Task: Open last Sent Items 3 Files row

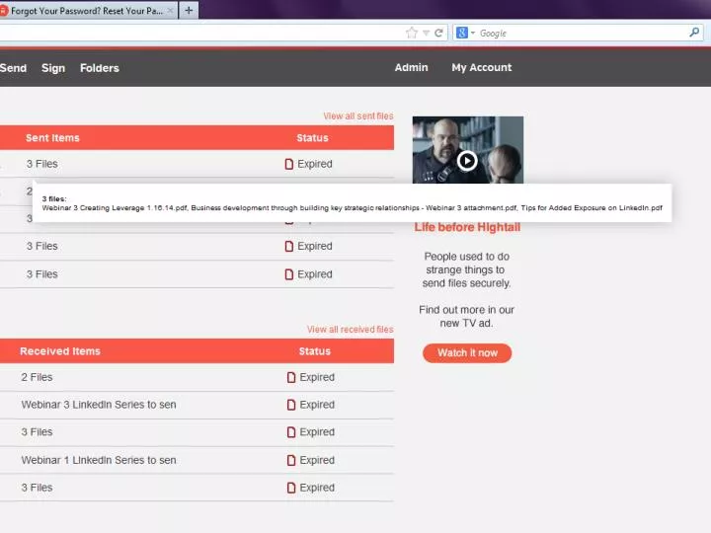Action: (x=42, y=274)
